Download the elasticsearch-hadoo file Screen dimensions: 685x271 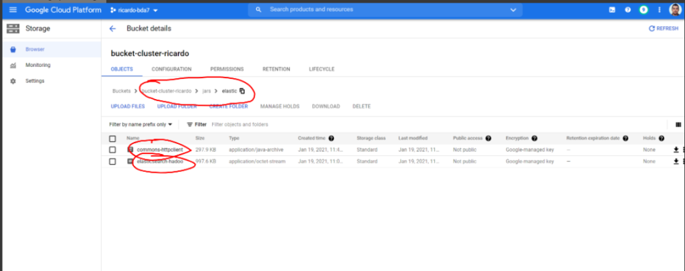point(676,161)
